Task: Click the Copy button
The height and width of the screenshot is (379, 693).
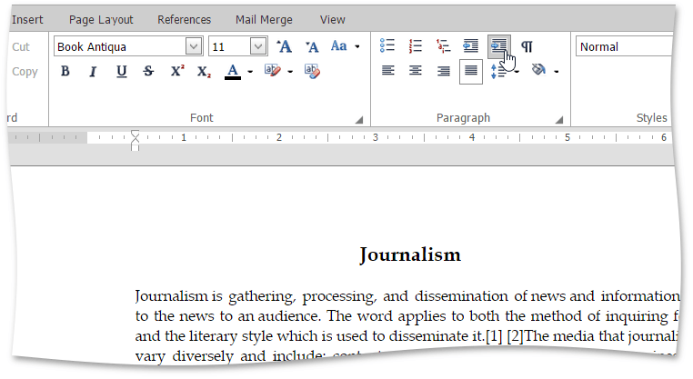Action: pyautogui.click(x=25, y=72)
